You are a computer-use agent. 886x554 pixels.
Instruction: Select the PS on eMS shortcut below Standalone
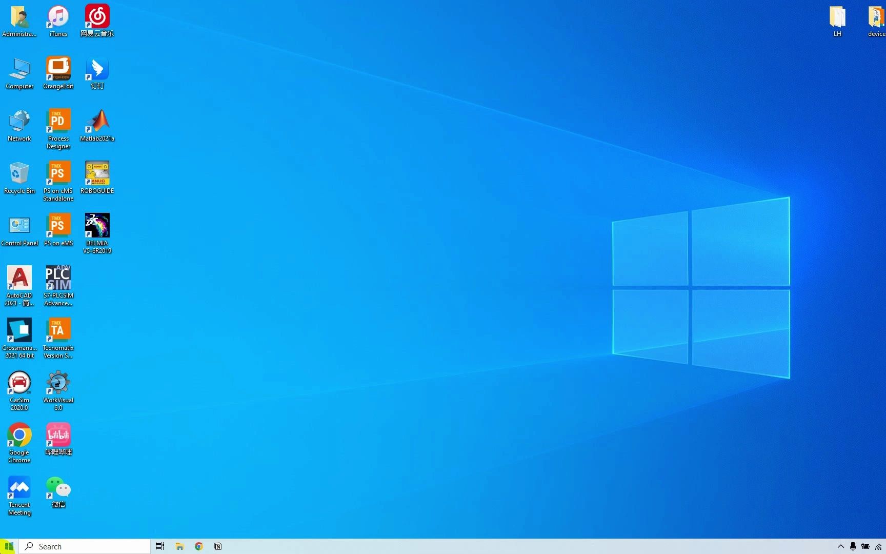point(58,230)
